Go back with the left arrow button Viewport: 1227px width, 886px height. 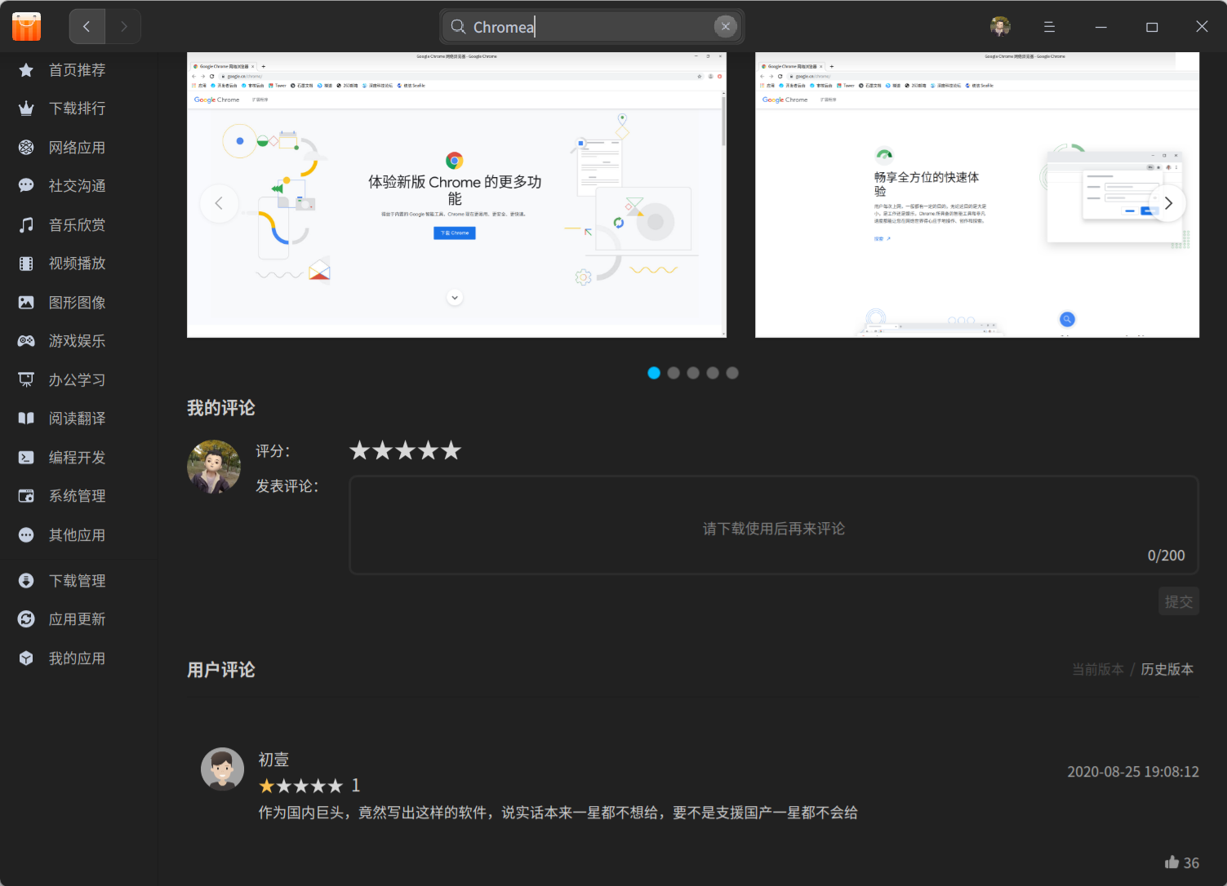pyautogui.click(x=87, y=27)
